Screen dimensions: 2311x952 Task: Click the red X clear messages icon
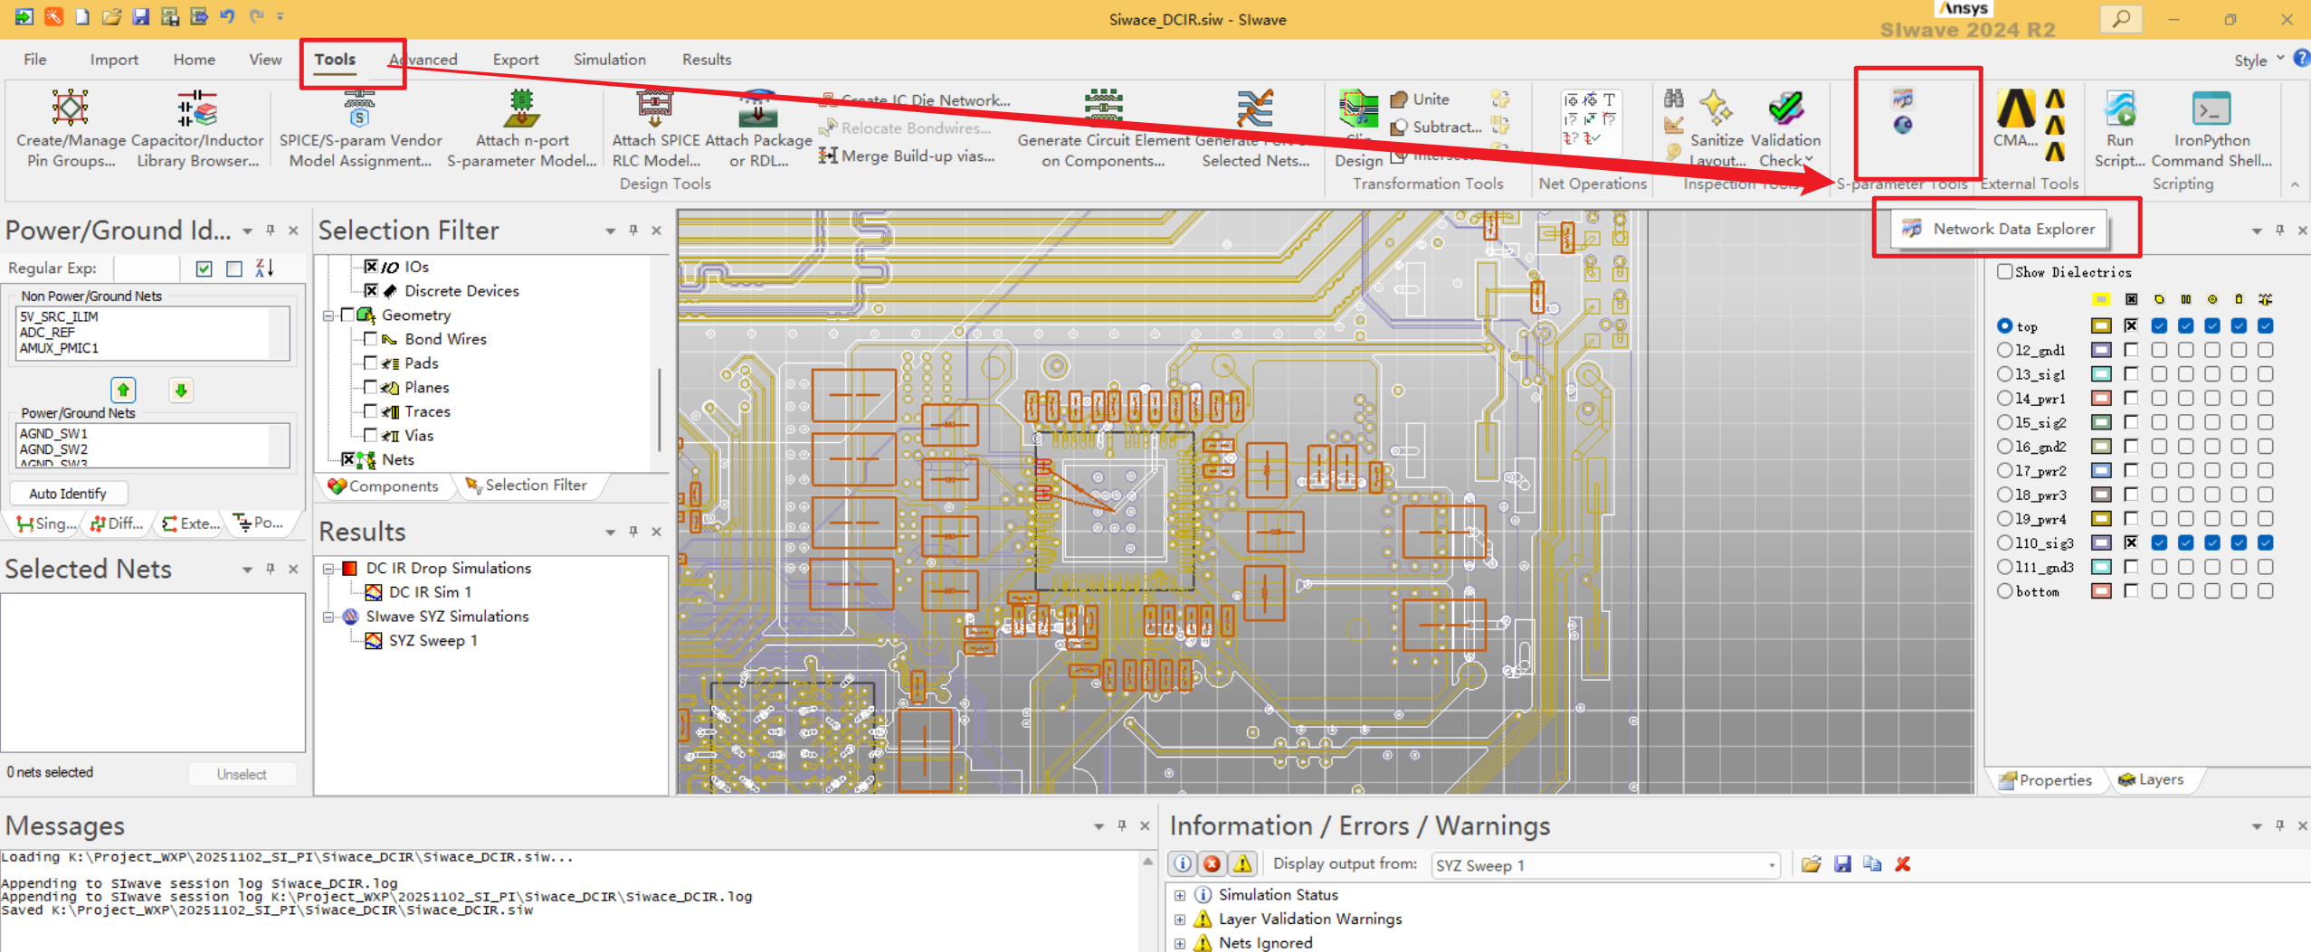tap(1903, 864)
